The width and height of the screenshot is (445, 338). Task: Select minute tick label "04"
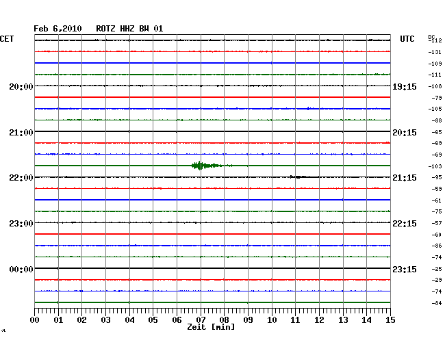click(x=129, y=320)
